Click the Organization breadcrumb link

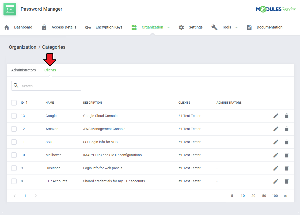[x=22, y=47]
